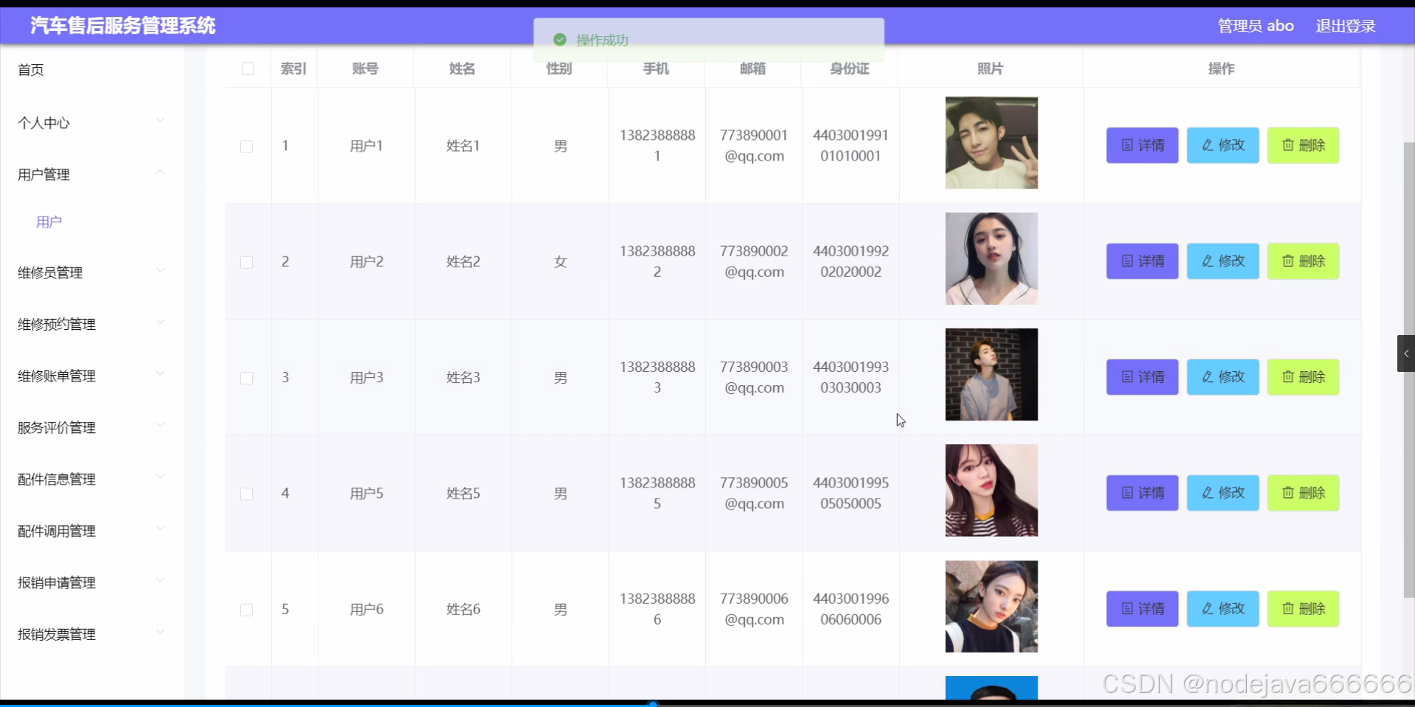Collapse the 用户管理 menu chevron

[160, 172]
